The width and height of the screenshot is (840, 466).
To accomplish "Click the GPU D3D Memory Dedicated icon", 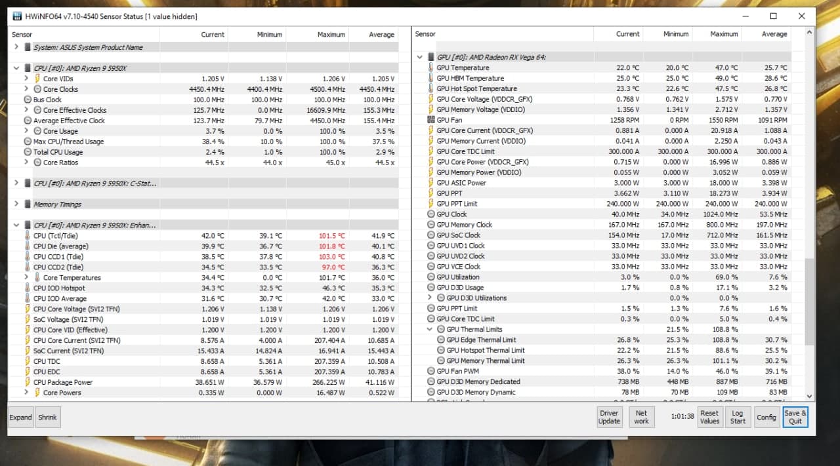I will [430, 381].
